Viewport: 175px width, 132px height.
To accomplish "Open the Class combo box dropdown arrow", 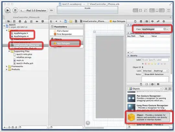I will click(x=167, y=29).
